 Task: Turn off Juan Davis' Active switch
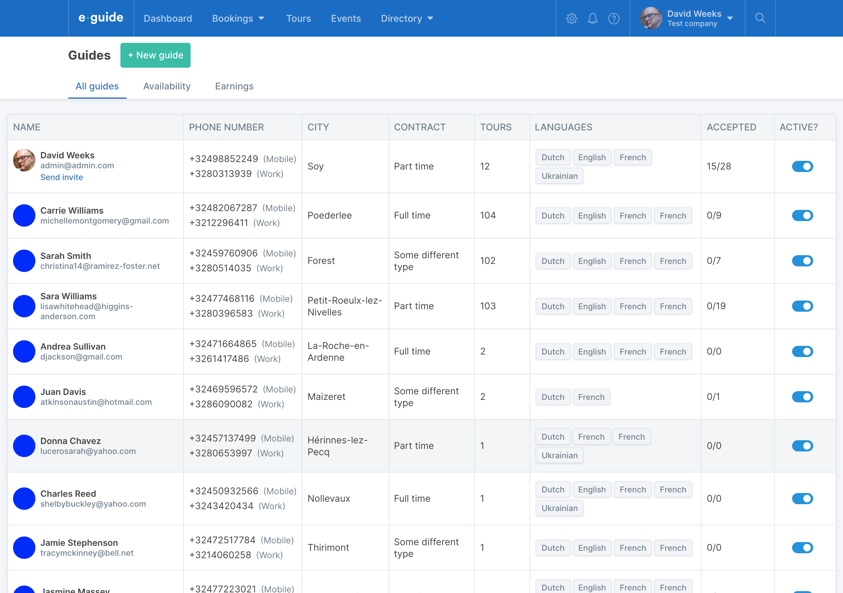(803, 396)
